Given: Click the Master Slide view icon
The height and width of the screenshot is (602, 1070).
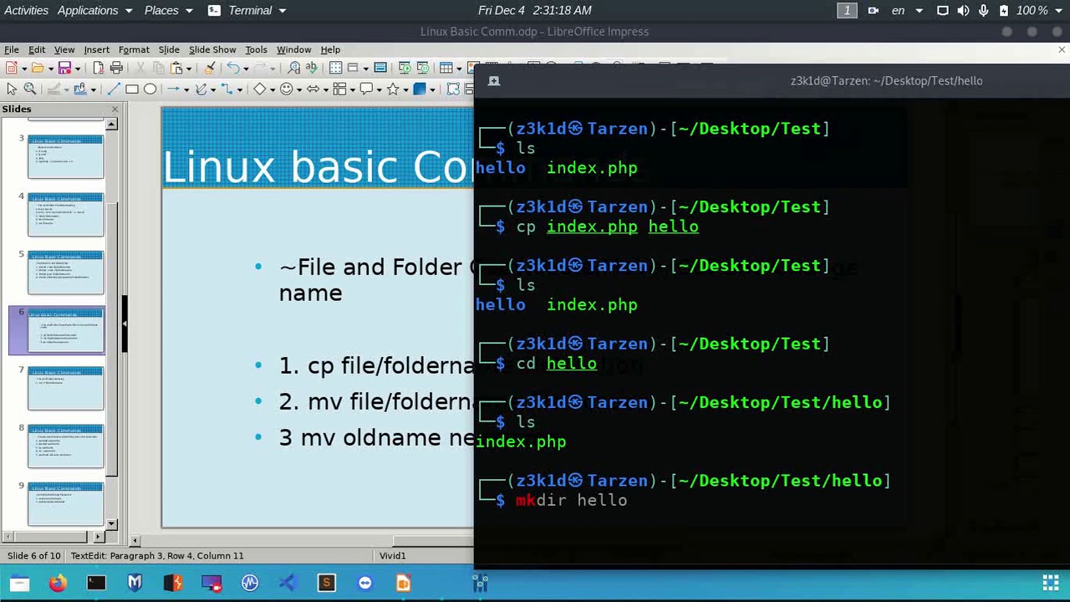Looking at the screenshot, I should point(380,68).
